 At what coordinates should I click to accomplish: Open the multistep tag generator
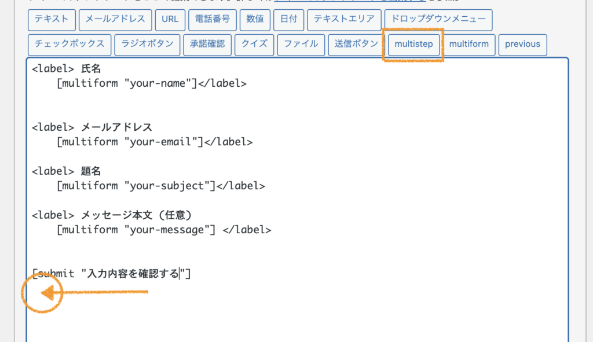[413, 45]
